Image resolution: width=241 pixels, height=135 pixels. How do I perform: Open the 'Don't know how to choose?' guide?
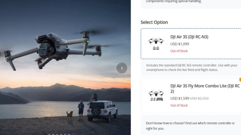[190, 126]
